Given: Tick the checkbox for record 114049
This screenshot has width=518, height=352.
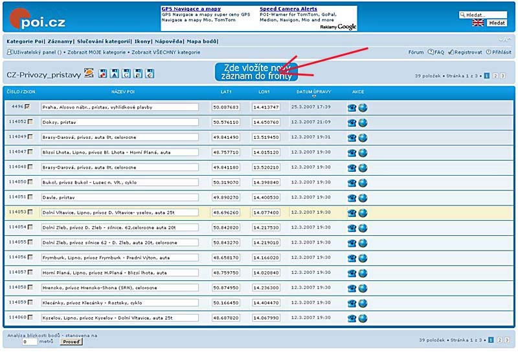Looking at the screenshot, I should 30,136.
